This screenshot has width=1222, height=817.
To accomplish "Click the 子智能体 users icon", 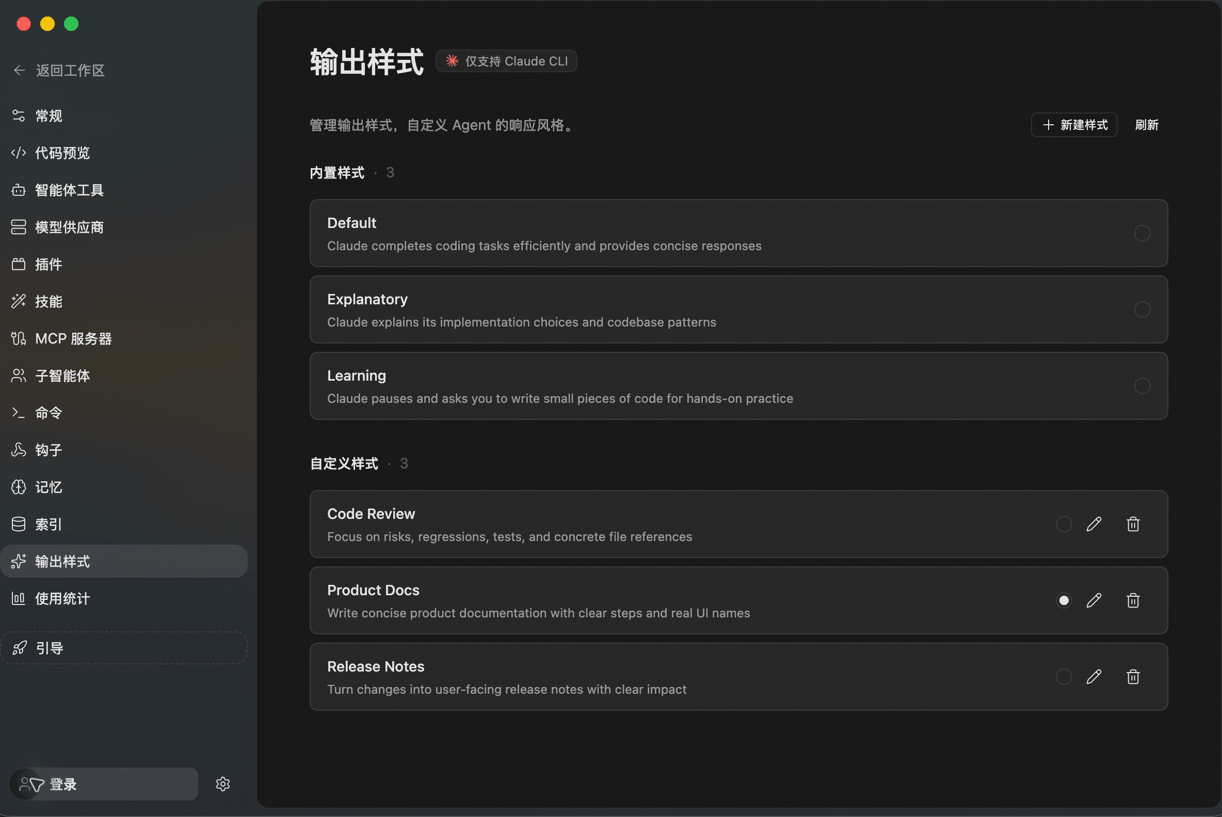I will point(19,375).
